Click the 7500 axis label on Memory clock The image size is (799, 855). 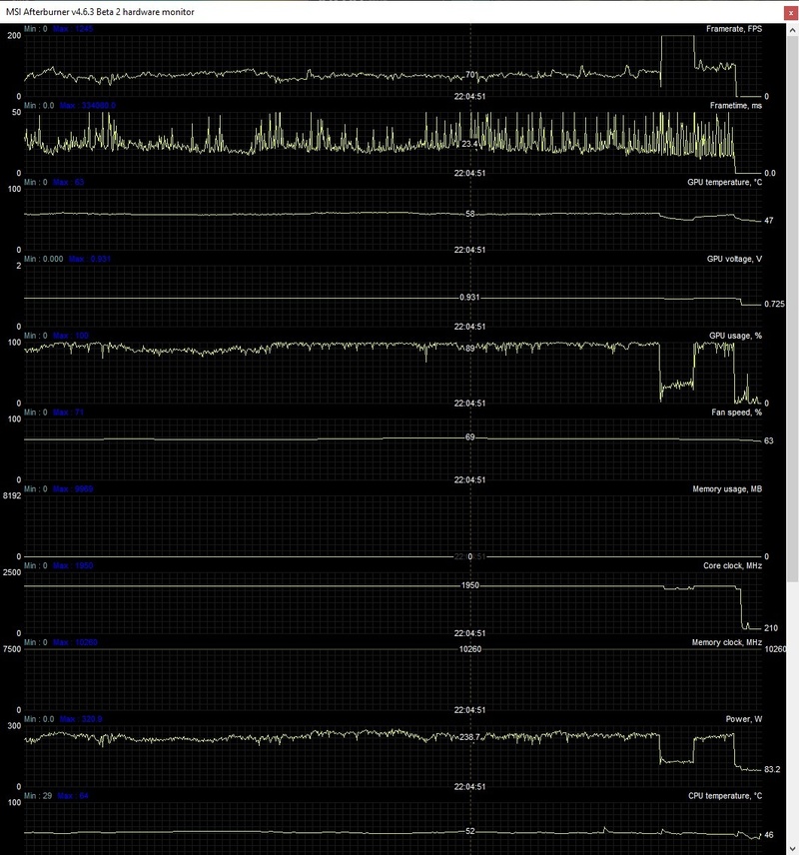click(12, 649)
